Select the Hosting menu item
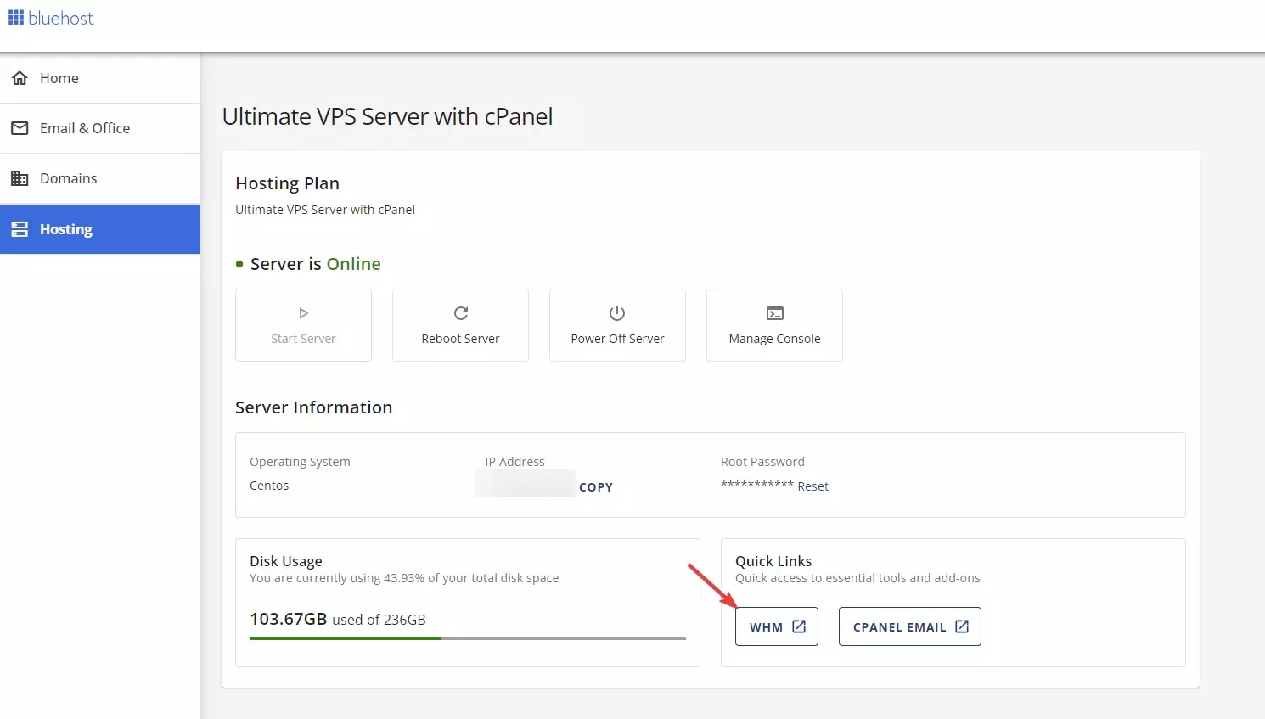 100,229
